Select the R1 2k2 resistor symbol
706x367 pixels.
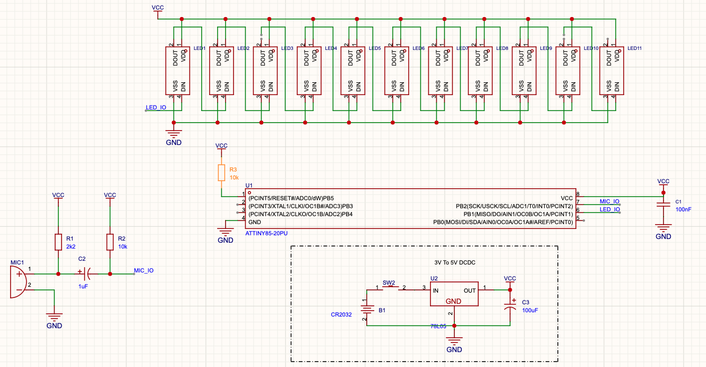pyautogui.click(x=58, y=242)
